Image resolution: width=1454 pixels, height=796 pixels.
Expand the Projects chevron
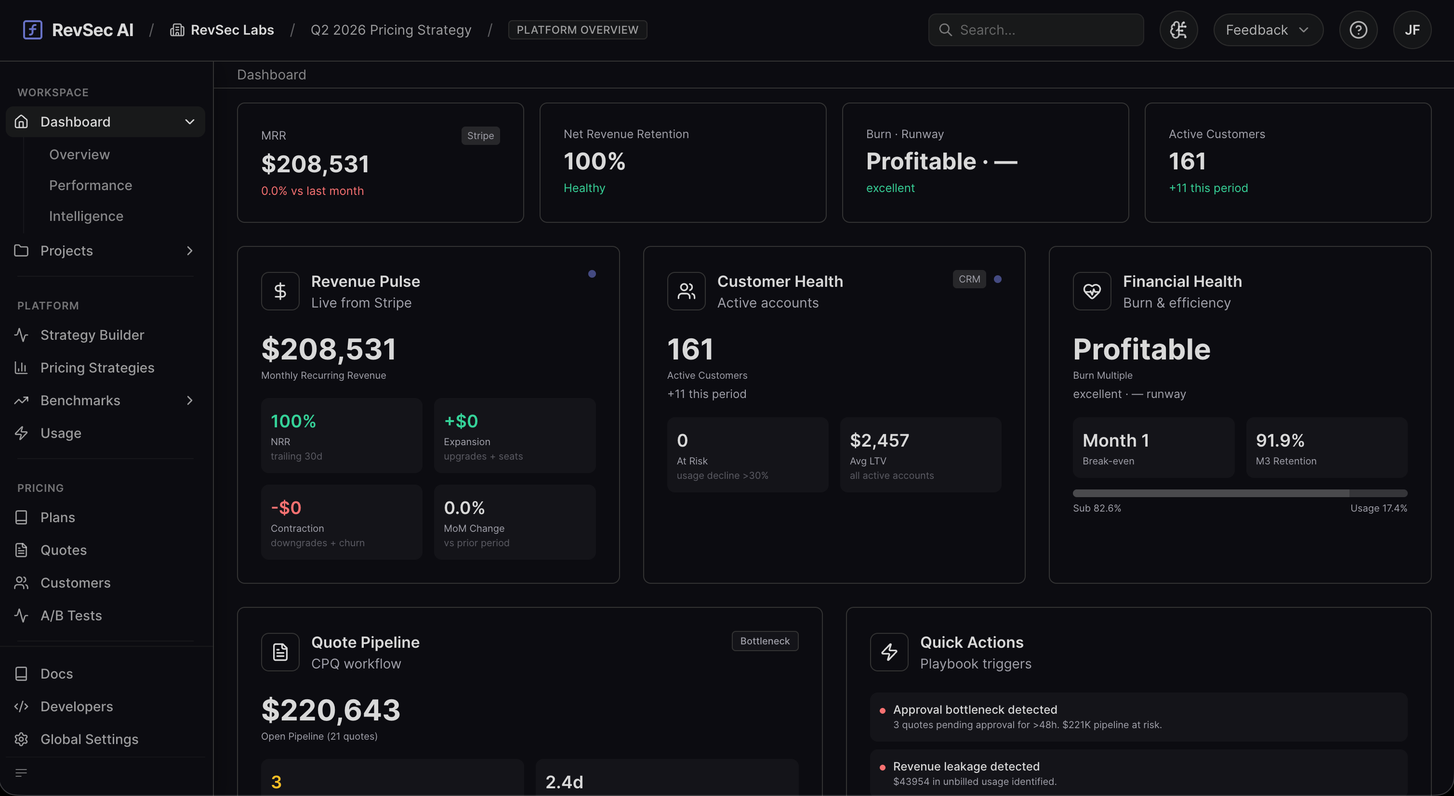tap(190, 250)
